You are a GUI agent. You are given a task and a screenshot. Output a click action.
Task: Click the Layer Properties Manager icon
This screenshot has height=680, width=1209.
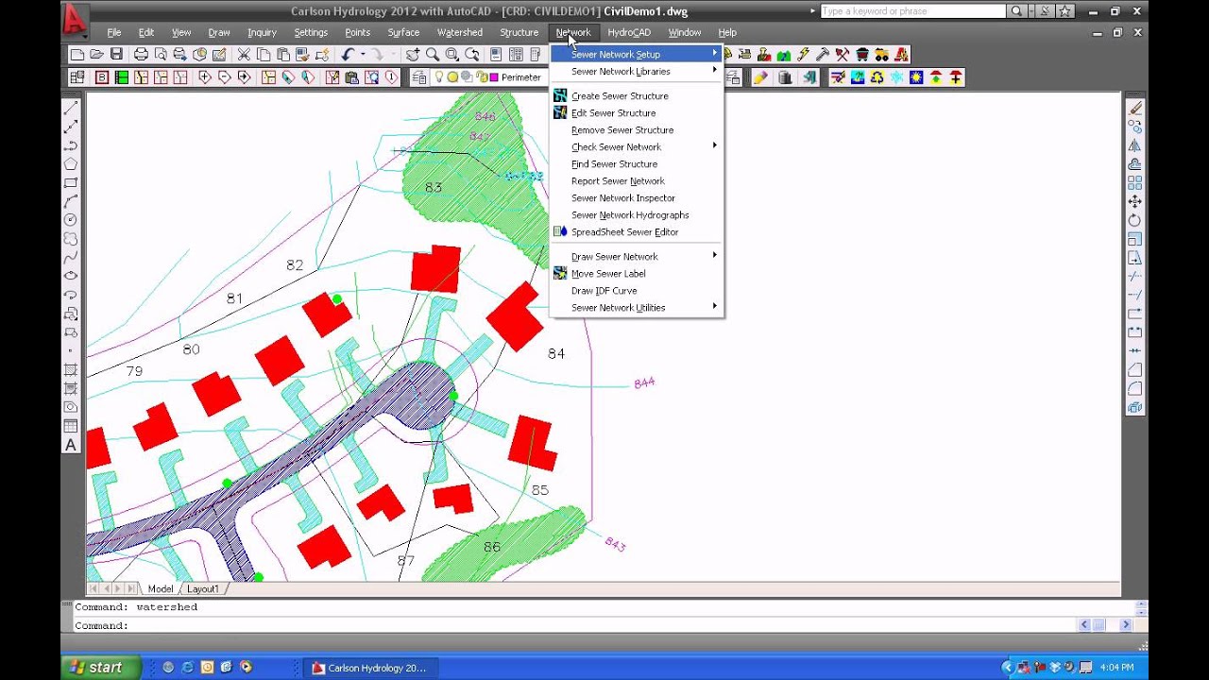[419, 77]
